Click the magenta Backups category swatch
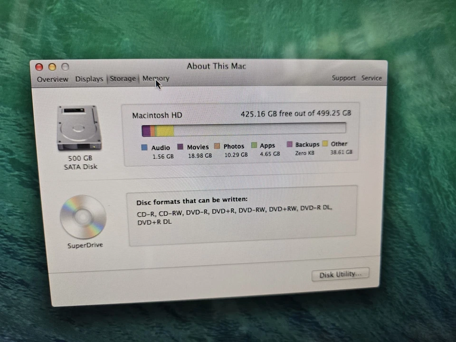Viewport: 456px width, 342px height. click(290, 144)
